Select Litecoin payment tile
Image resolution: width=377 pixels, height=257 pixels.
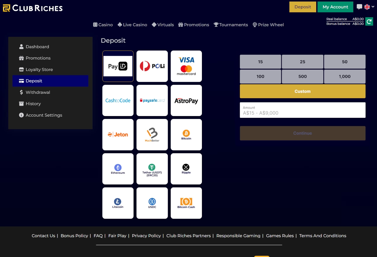pos(118,203)
